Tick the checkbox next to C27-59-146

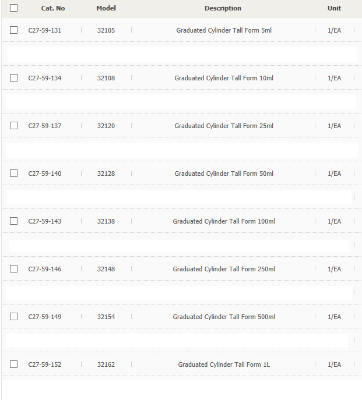[x=13, y=268]
